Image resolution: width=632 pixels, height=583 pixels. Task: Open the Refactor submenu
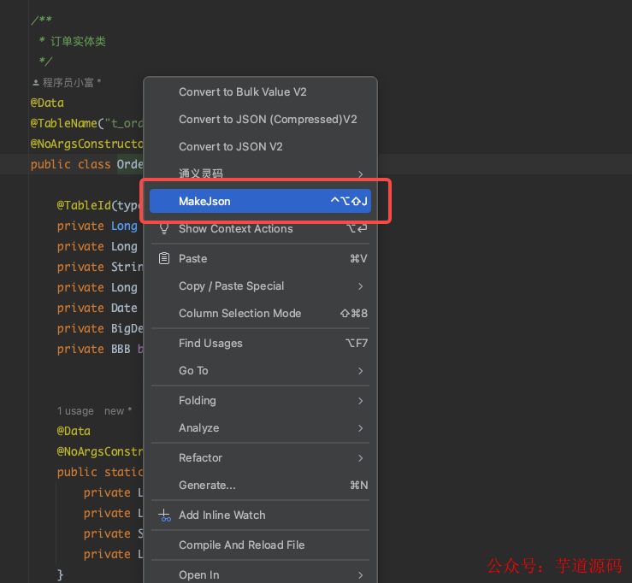260,457
